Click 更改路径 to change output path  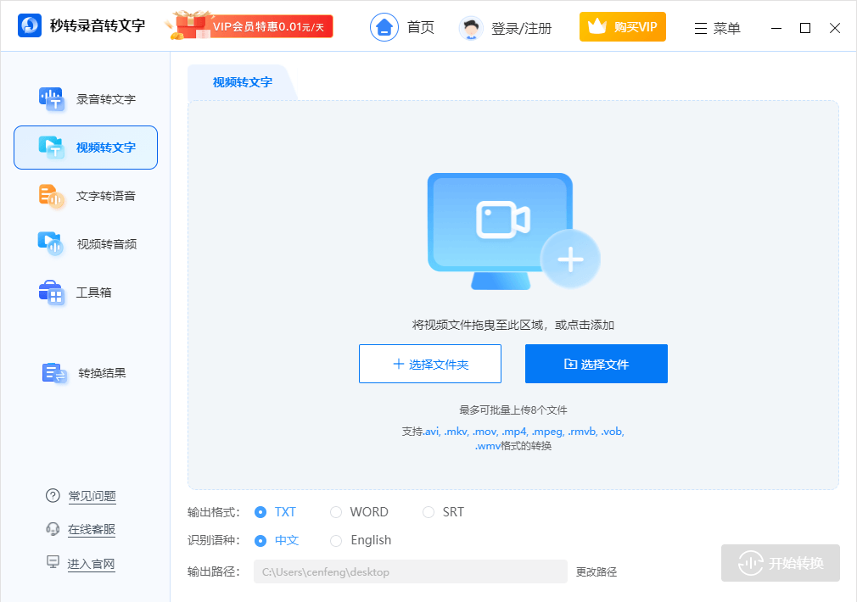[597, 572]
